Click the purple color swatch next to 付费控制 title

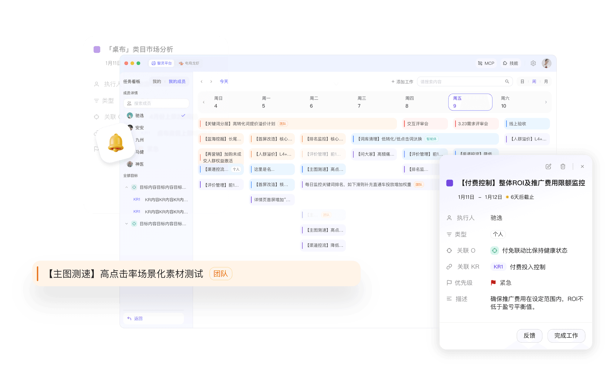coord(449,183)
